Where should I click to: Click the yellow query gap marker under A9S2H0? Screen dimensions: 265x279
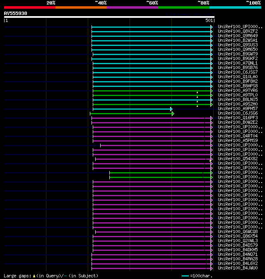point(197,106)
